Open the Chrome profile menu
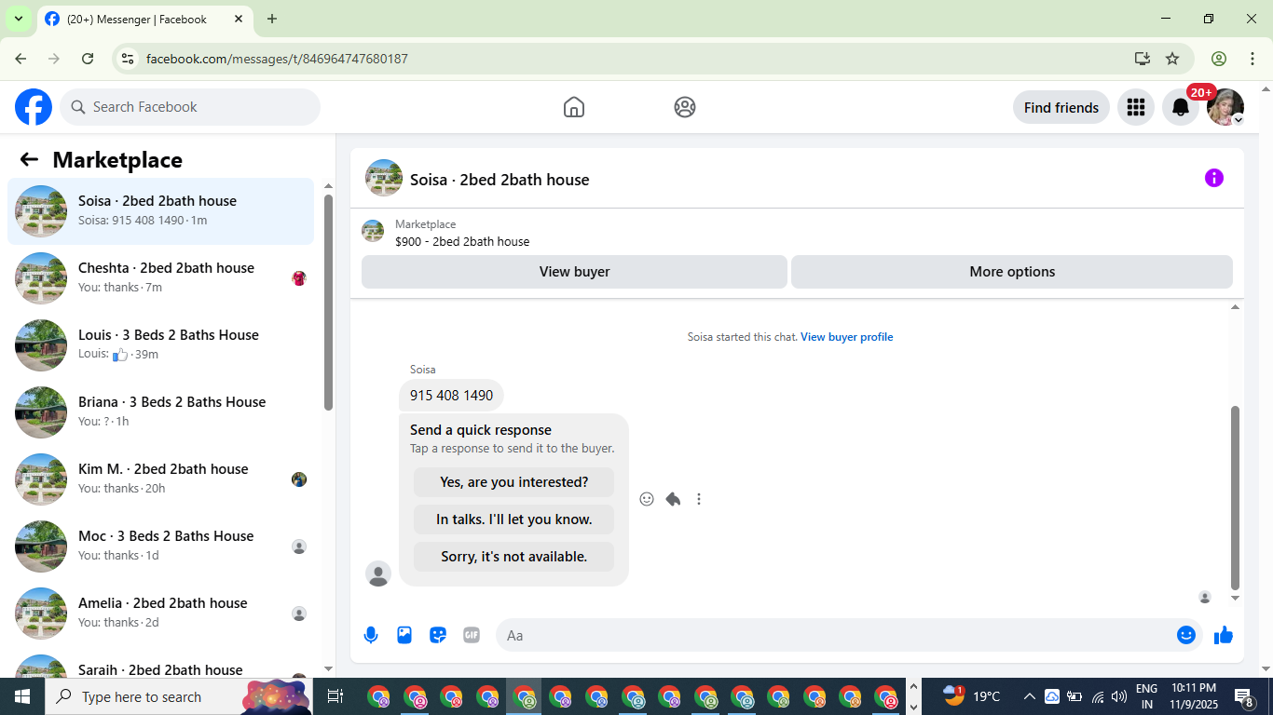Screen dimensions: 1273x715 click(x=1219, y=59)
